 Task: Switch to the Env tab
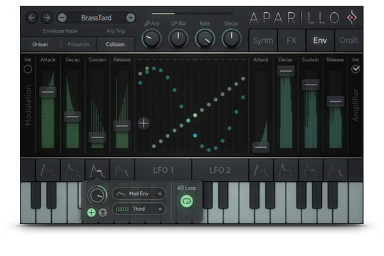point(320,40)
